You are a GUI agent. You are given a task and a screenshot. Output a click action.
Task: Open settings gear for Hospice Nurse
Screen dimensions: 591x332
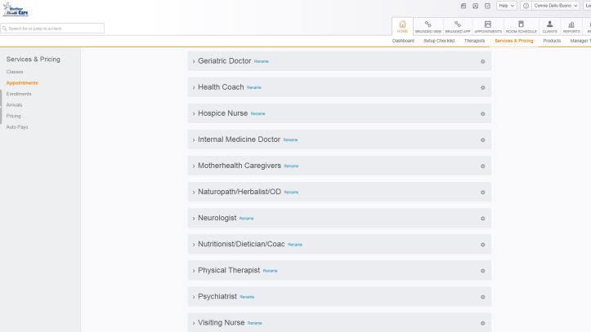tap(482, 113)
